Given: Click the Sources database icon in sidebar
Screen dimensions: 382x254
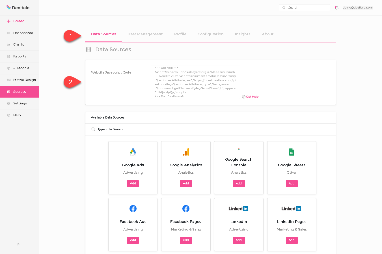Looking at the screenshot, I should pyautogui.click(x=8, y=92).
